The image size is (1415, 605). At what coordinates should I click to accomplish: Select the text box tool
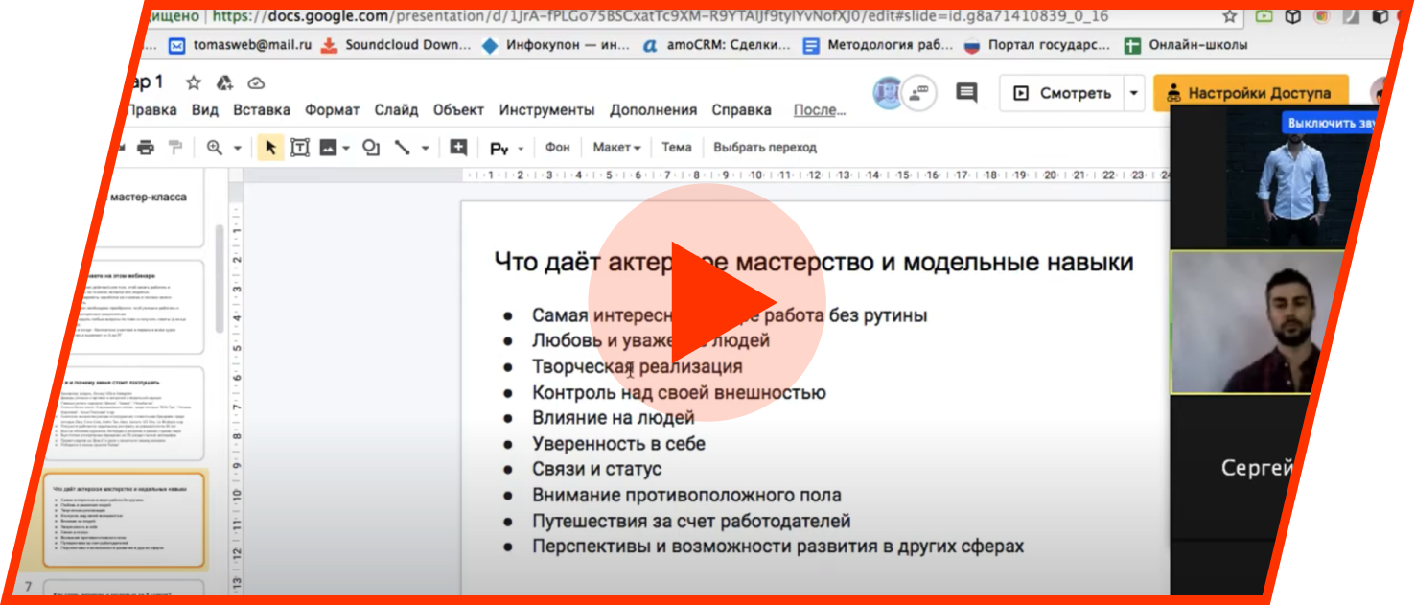pyautogui.click(x=300, y=148)
